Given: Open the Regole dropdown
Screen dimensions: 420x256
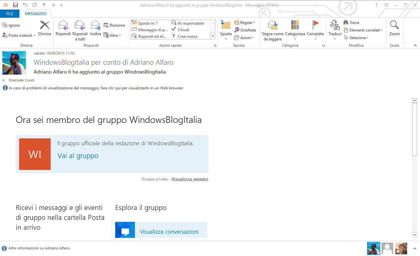Looking at the screenshot, I should click(x=245, y=23).
